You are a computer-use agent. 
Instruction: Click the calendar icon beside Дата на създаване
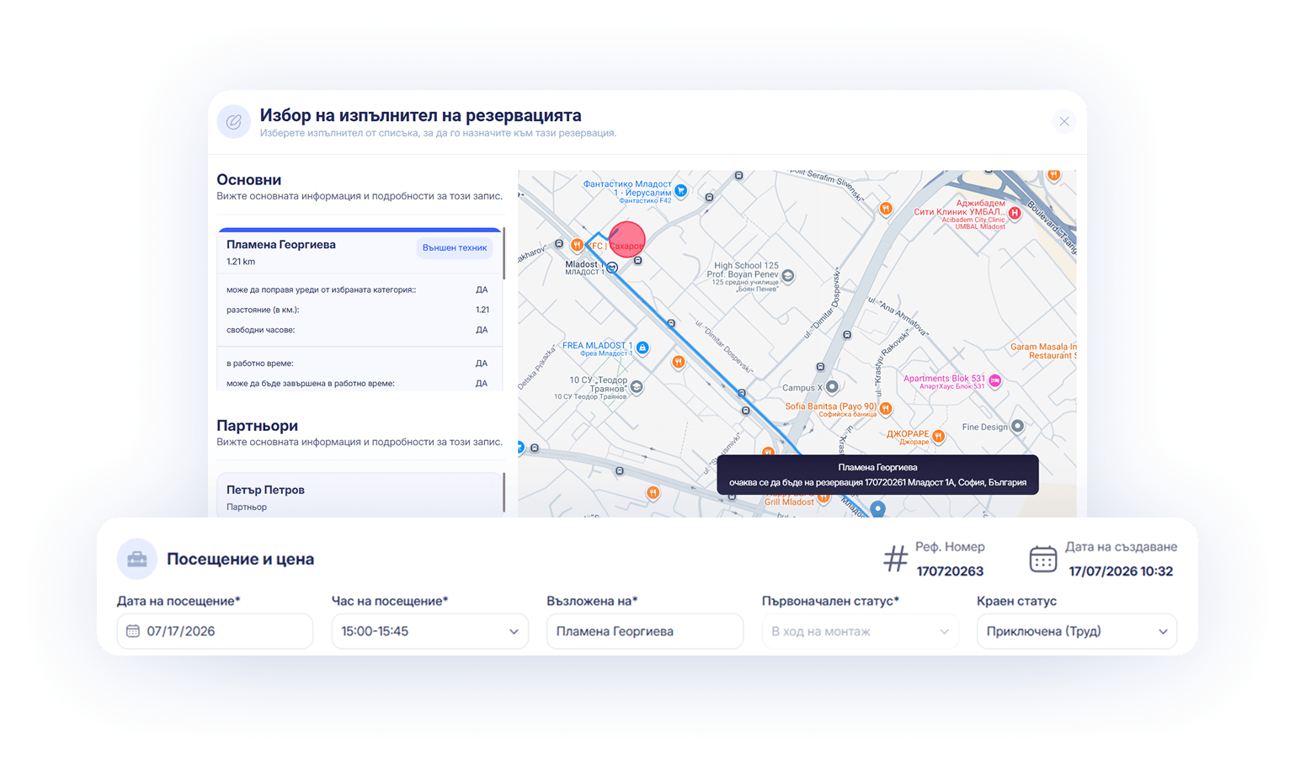1043,559
